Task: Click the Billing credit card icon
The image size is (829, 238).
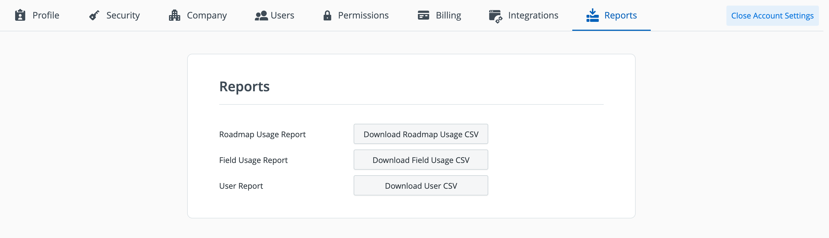Action: tap(423, 15)
